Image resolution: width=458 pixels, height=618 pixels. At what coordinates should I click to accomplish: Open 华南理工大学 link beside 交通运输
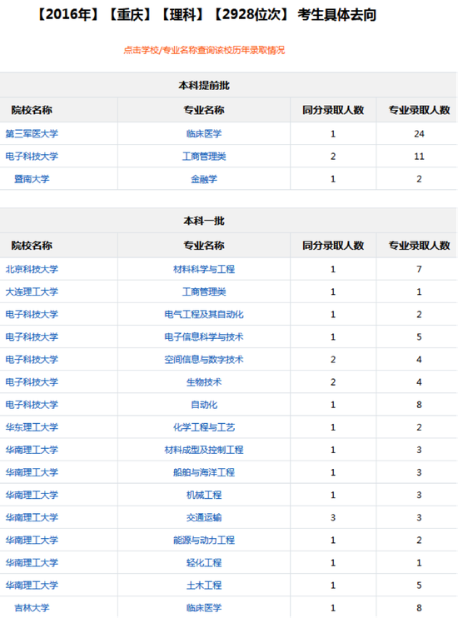(x=32, y=517)
